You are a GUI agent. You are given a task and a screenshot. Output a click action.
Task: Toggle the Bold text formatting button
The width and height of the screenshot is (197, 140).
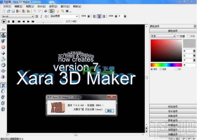pyautogui.click(x=37, y=16)
